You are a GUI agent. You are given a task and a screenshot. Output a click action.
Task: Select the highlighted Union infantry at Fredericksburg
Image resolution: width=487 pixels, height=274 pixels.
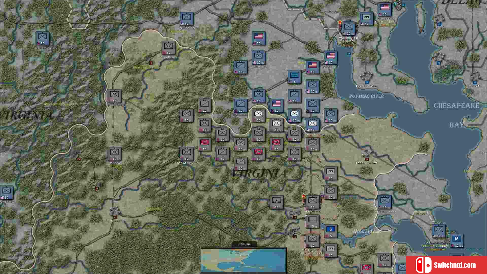click(312, 125)
